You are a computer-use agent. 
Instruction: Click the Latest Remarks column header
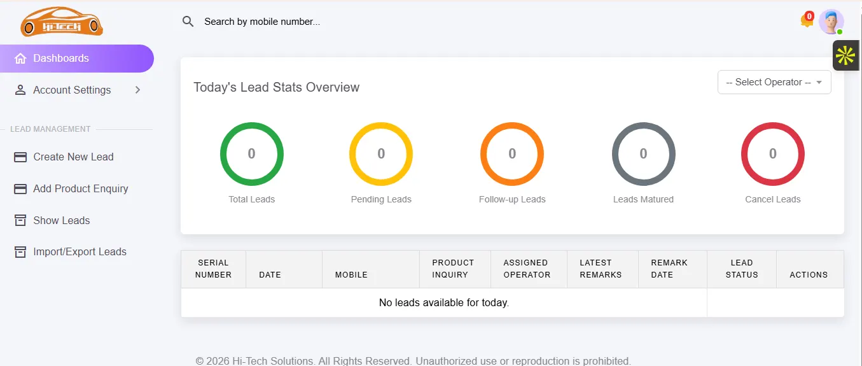pyautogui.click(x=602, y=269)
